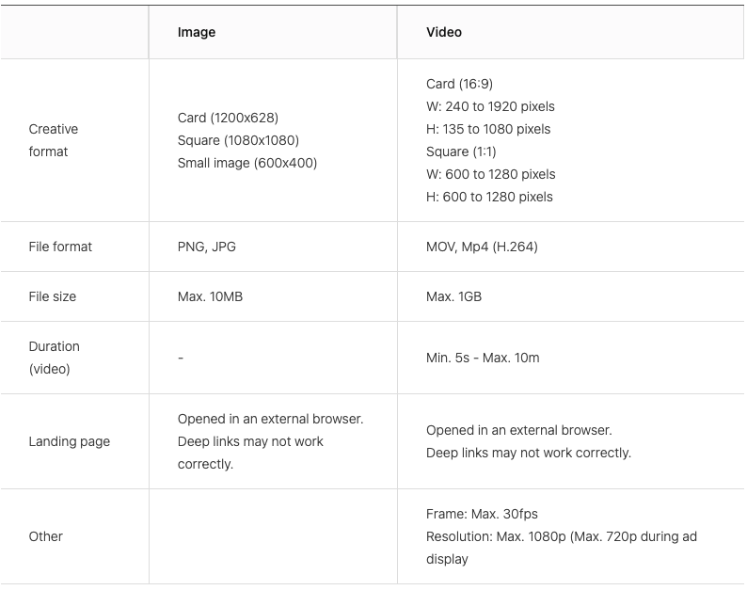Click the Square (1080x1080) line
747x590 pixels.
[238, 140]
